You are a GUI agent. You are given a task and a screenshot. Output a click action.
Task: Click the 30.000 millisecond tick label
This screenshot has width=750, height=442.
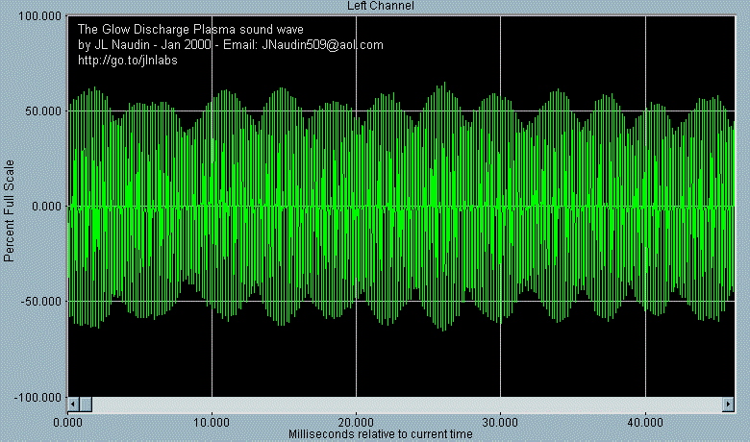pos(500,421)
